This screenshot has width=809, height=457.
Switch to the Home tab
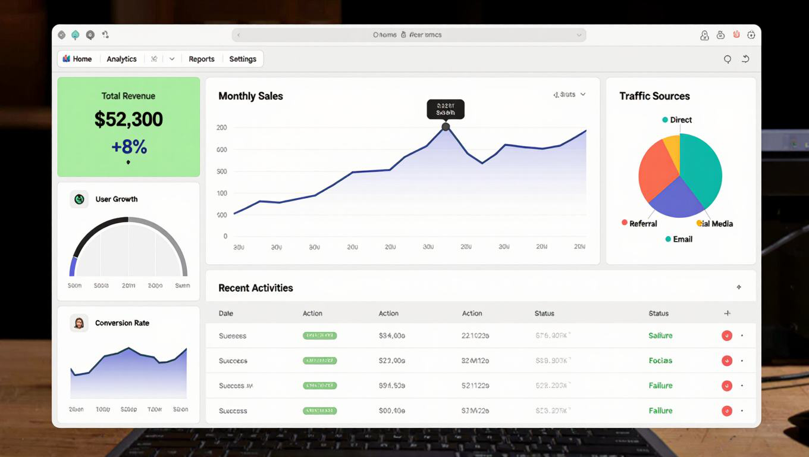pos(77,59)
